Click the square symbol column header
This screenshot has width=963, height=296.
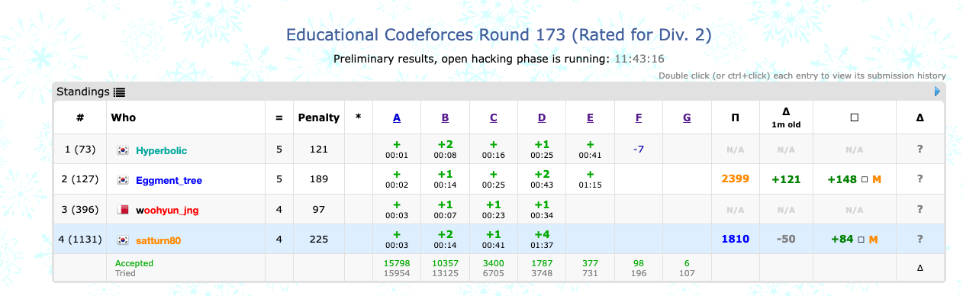click(854, 117)
